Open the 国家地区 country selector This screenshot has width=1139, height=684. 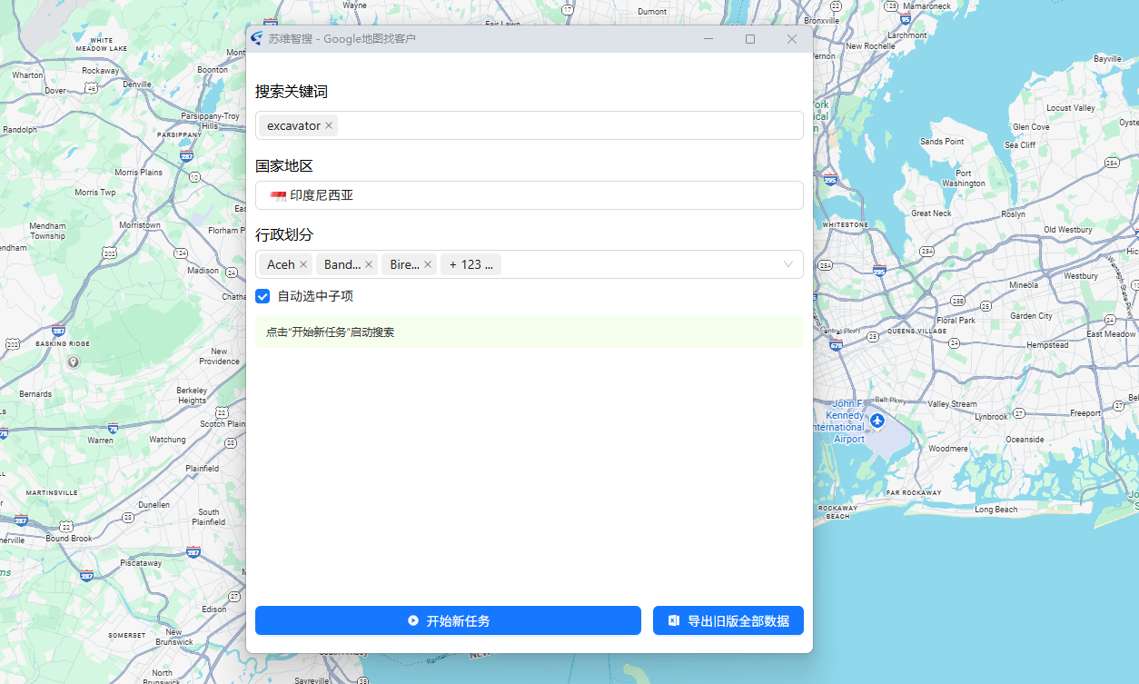click(529, 195)
